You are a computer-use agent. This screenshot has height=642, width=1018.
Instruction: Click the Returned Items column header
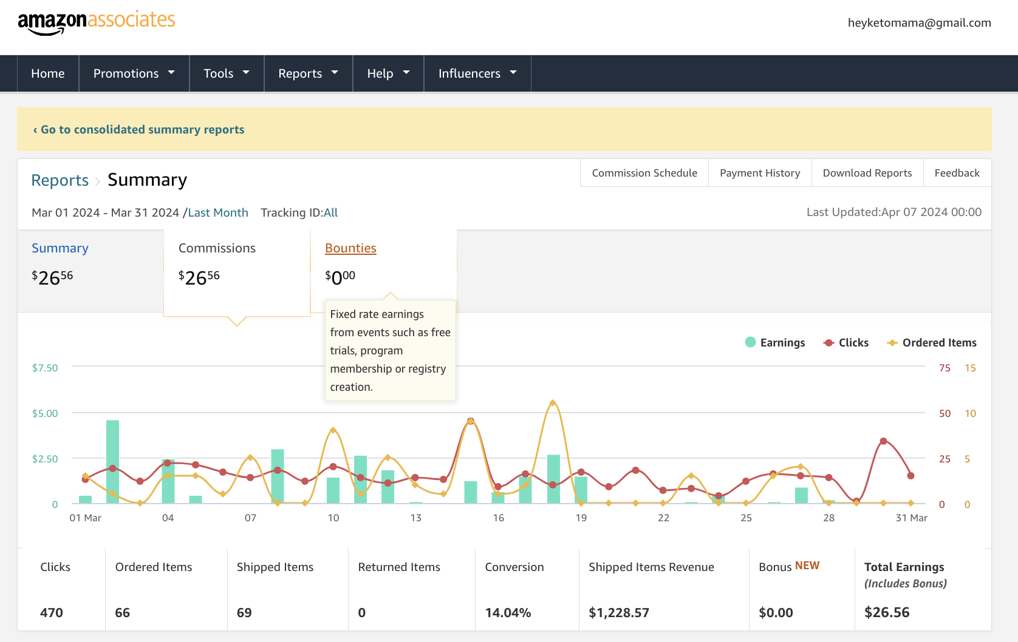click(399, 567)
